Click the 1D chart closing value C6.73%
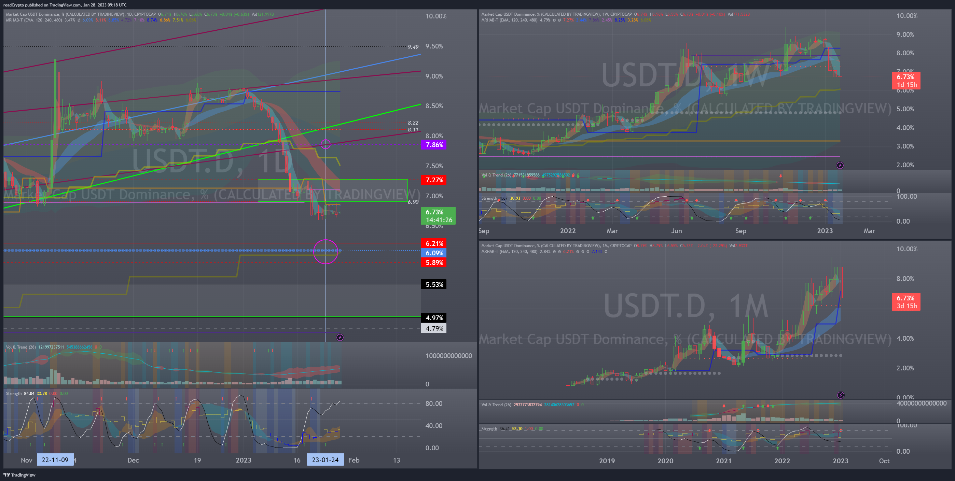 coord(211,14)
